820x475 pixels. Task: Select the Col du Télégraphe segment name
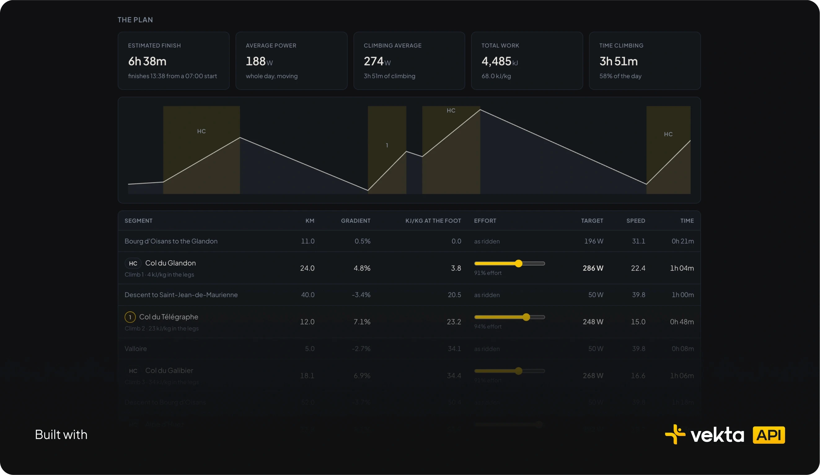[169, 317]
